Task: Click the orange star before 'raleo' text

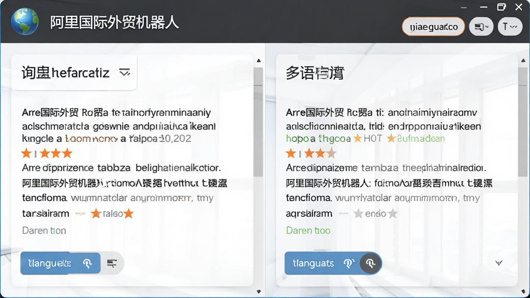Action: (x=96, y=214)
